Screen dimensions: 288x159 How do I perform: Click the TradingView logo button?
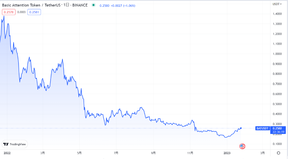pos(15,144)
